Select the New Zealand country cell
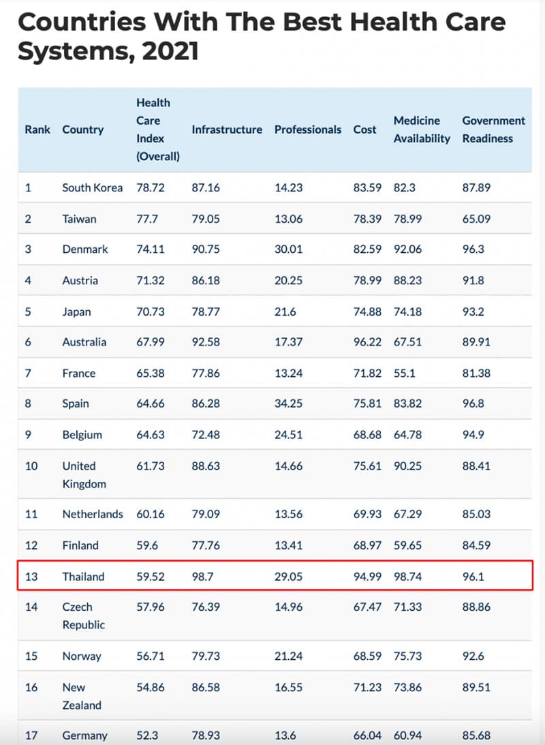The height and width of the screenshot is (745, 545). [82, 697]
